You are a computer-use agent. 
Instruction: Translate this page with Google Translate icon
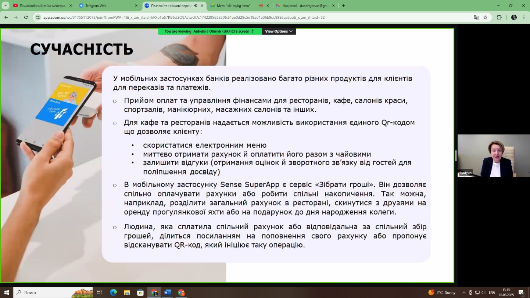tap(476, 17)
